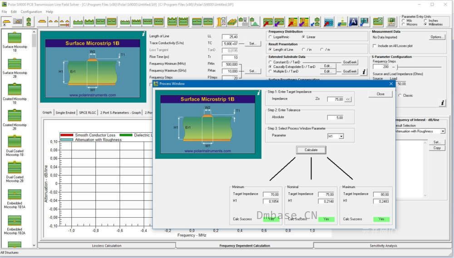Viewport: 454px width, 258px height.
Task: Choose the two-trace differential toolbar filter
Action: (53, 22)
